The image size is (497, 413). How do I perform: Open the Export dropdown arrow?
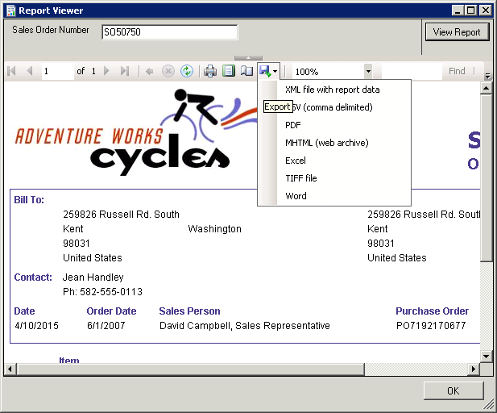pos(275,72)
